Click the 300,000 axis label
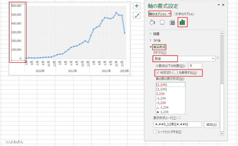238x146 pixels. [16, 32]
